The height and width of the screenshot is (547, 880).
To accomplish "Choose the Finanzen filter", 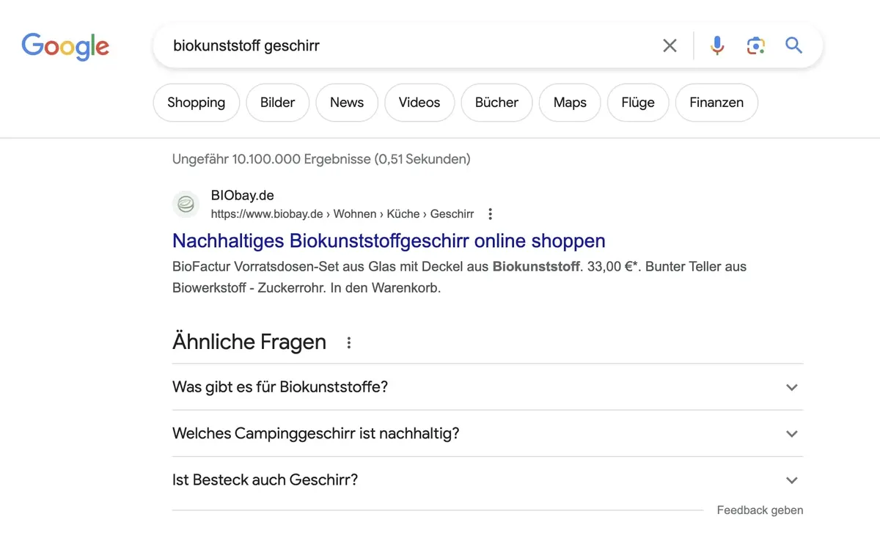I will [x=716, y=103].
